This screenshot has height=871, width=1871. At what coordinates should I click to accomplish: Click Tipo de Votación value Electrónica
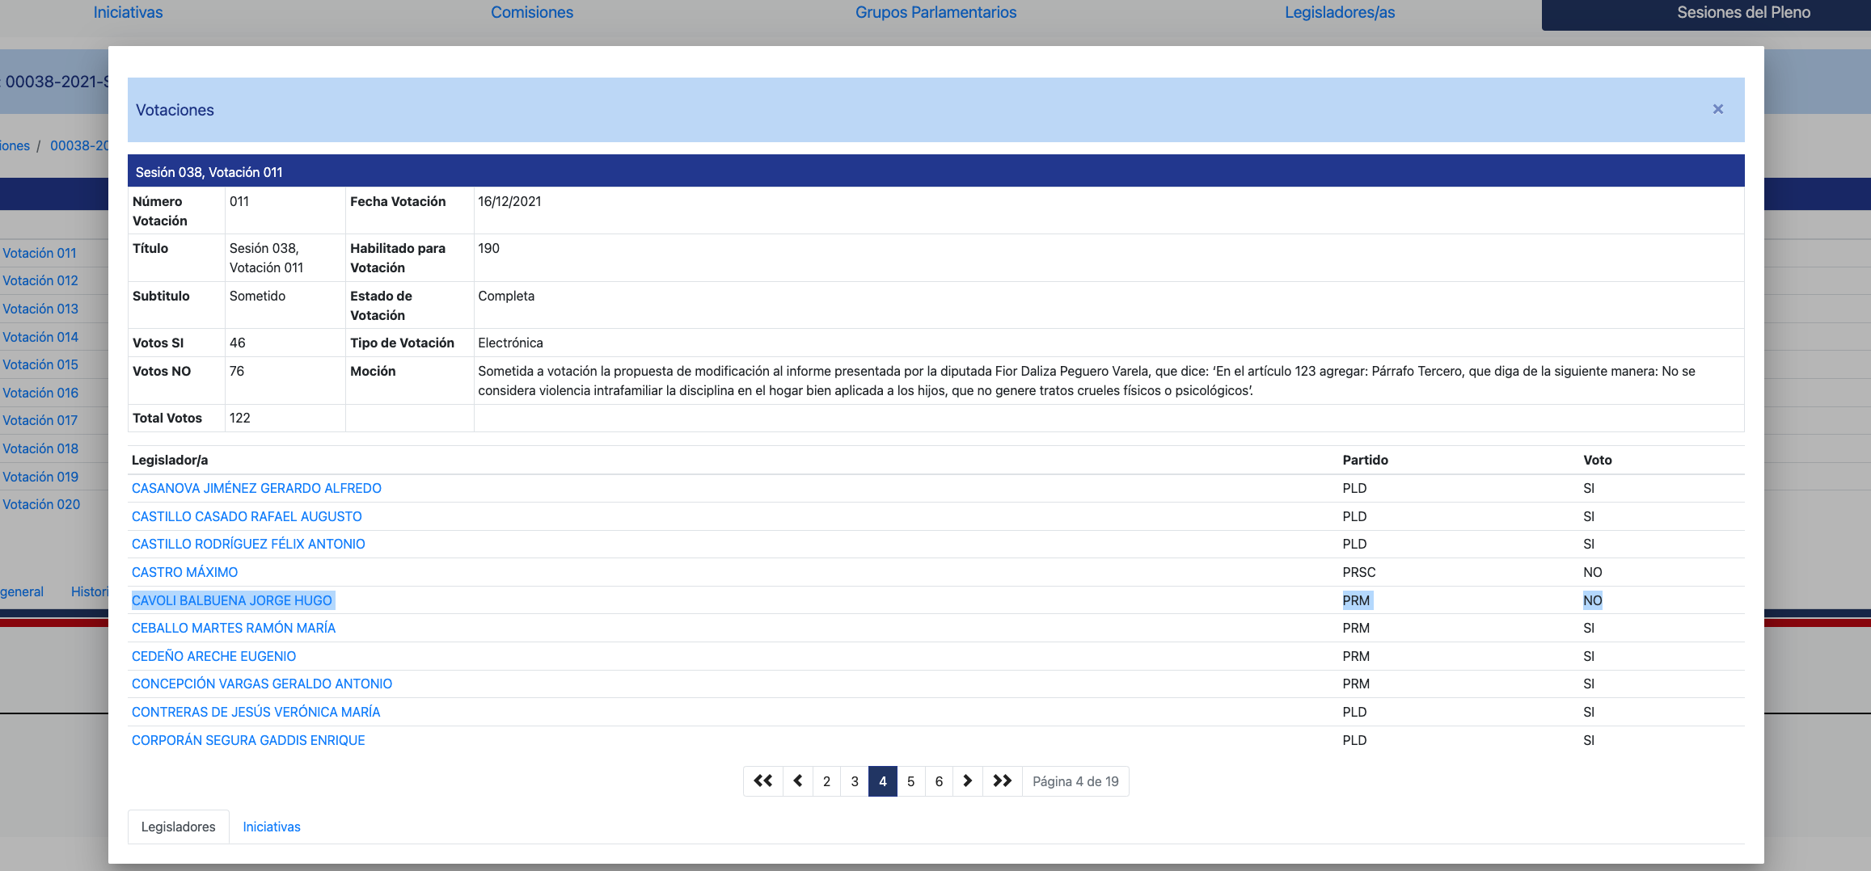(x=510, y=343)
